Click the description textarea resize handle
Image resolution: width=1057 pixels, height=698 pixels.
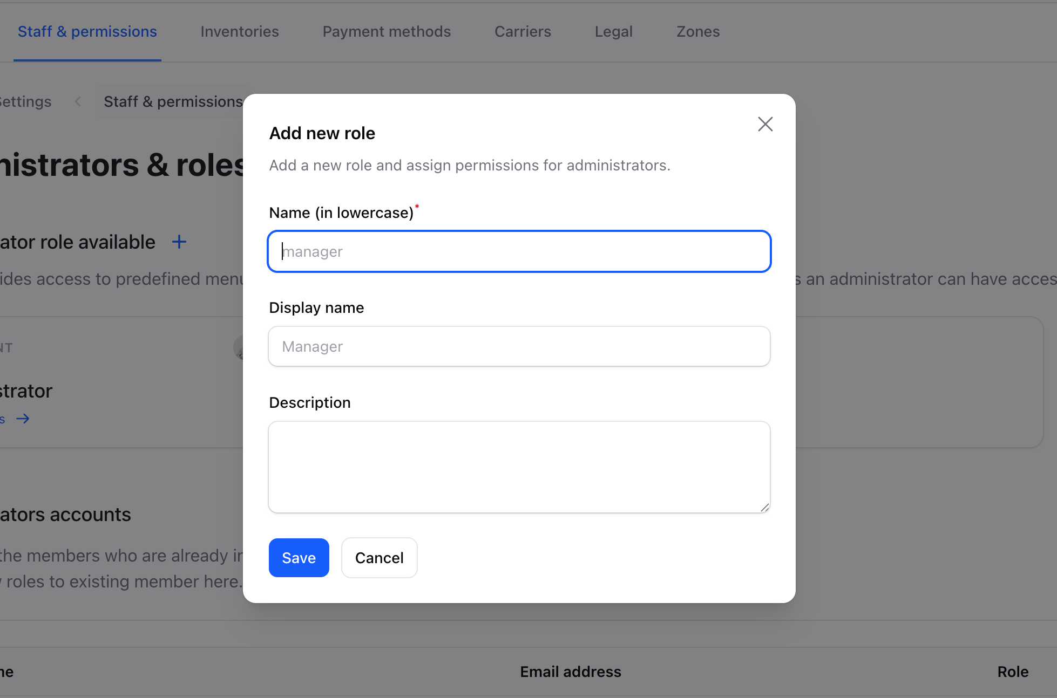tap(765, 507)
